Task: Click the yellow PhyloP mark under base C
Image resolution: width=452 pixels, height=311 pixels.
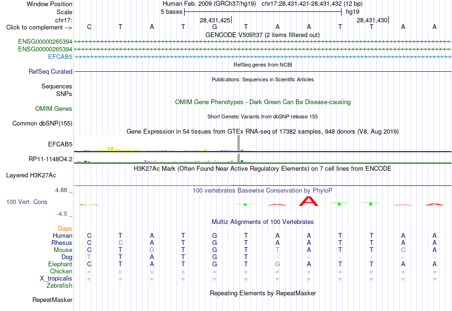Action: [89, 204]
